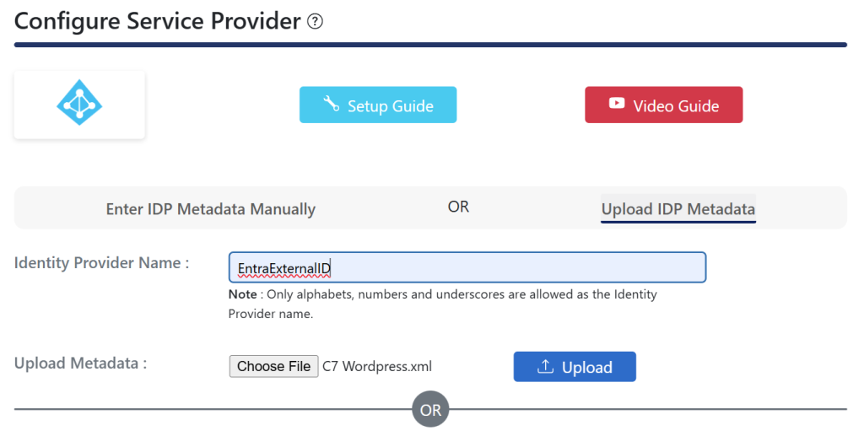Click the Choose File button

(274, 367)
